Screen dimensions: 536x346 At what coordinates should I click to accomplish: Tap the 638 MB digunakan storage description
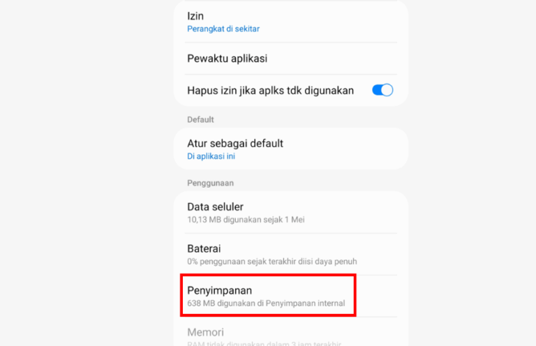tap(266, 303)
